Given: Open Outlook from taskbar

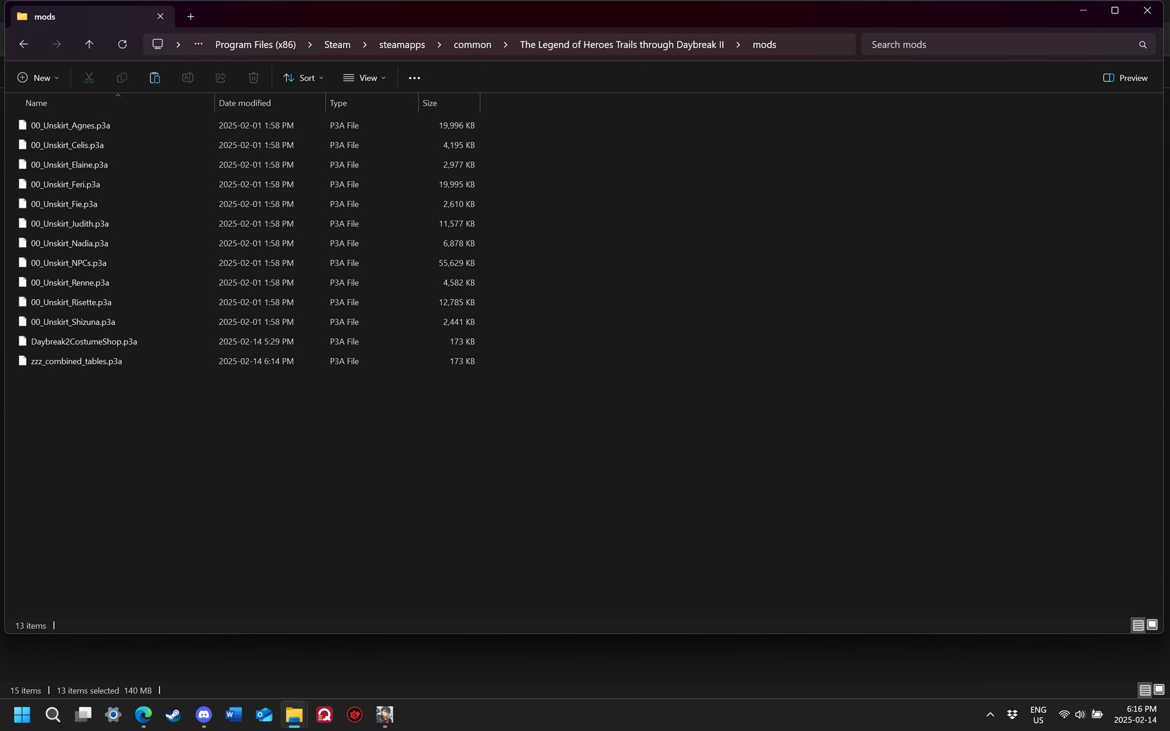Looking at the screenshot, I should 264,715.
